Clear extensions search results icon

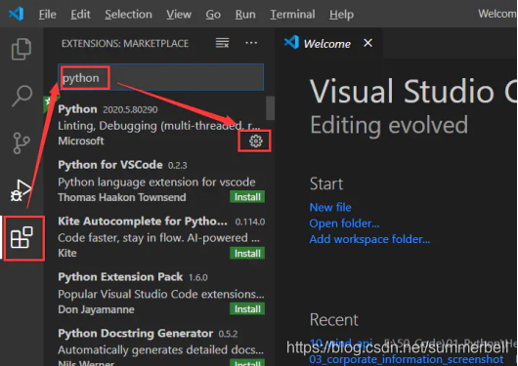222,43
